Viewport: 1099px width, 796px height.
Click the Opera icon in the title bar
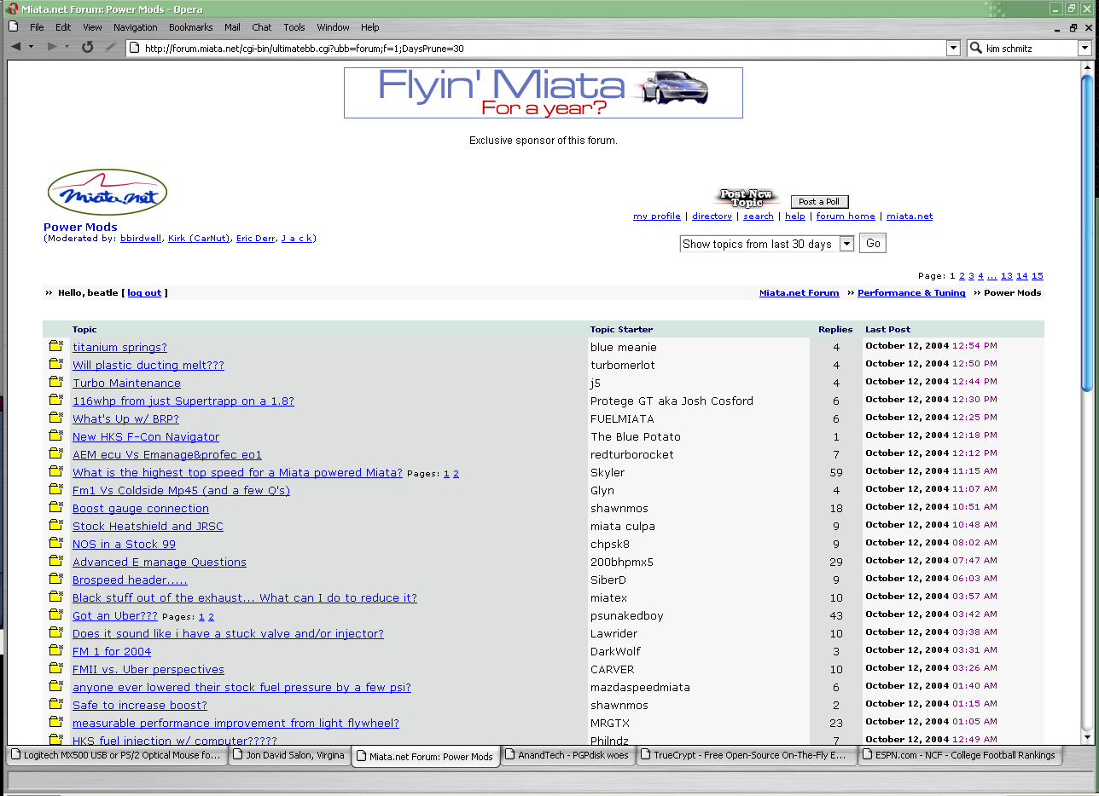tap(13, 8)
